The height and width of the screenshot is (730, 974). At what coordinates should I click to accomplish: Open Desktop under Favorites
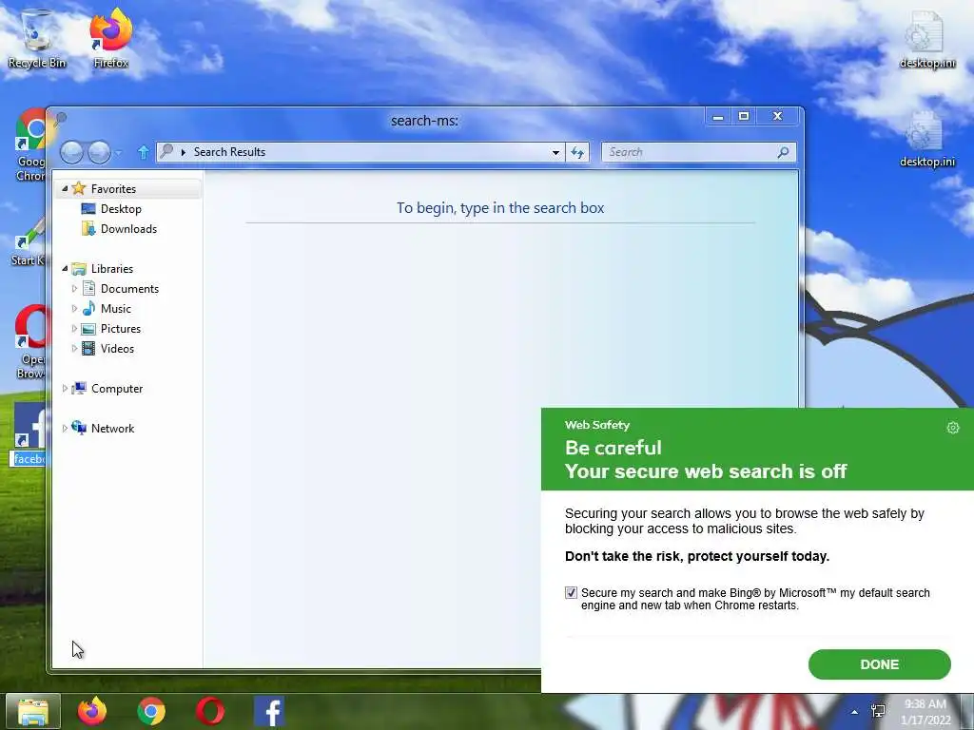click(x=121, y=209)
